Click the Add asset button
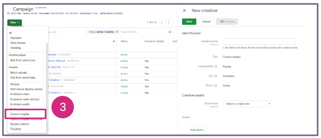Screen dimensions: 321x138 coord(197,130)
